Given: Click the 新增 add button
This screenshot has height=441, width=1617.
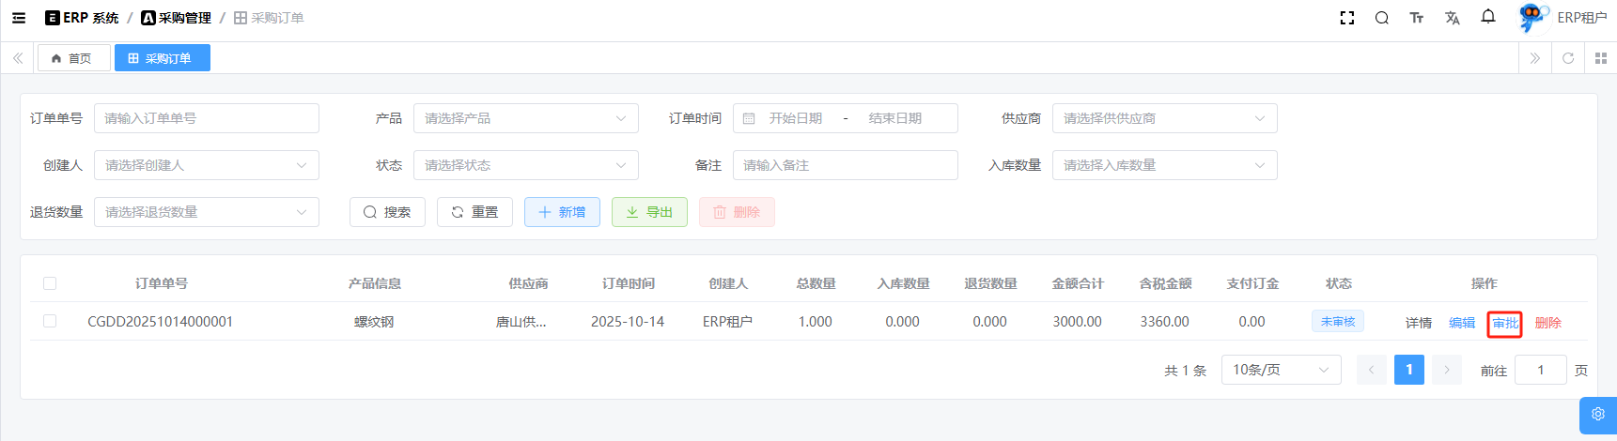Looking at the screenshot, I should click(x=562, y=212).
